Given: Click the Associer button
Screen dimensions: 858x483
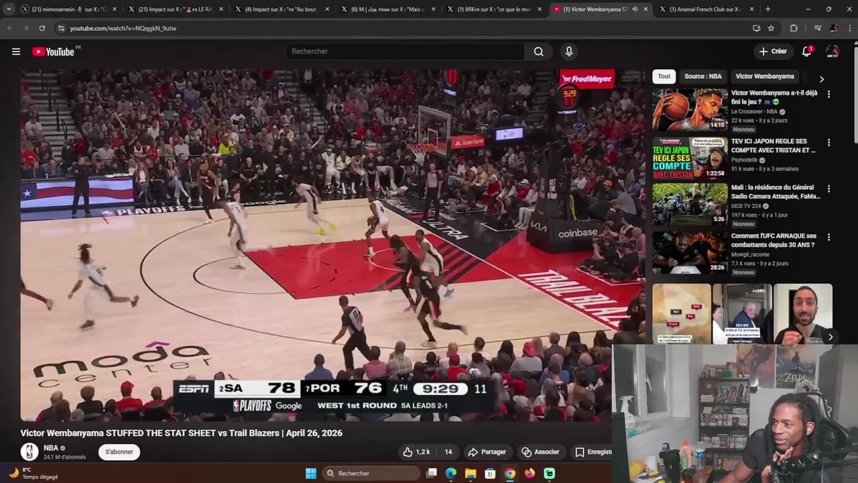Looking at the screenshot, I should click(x=540, y=452).
